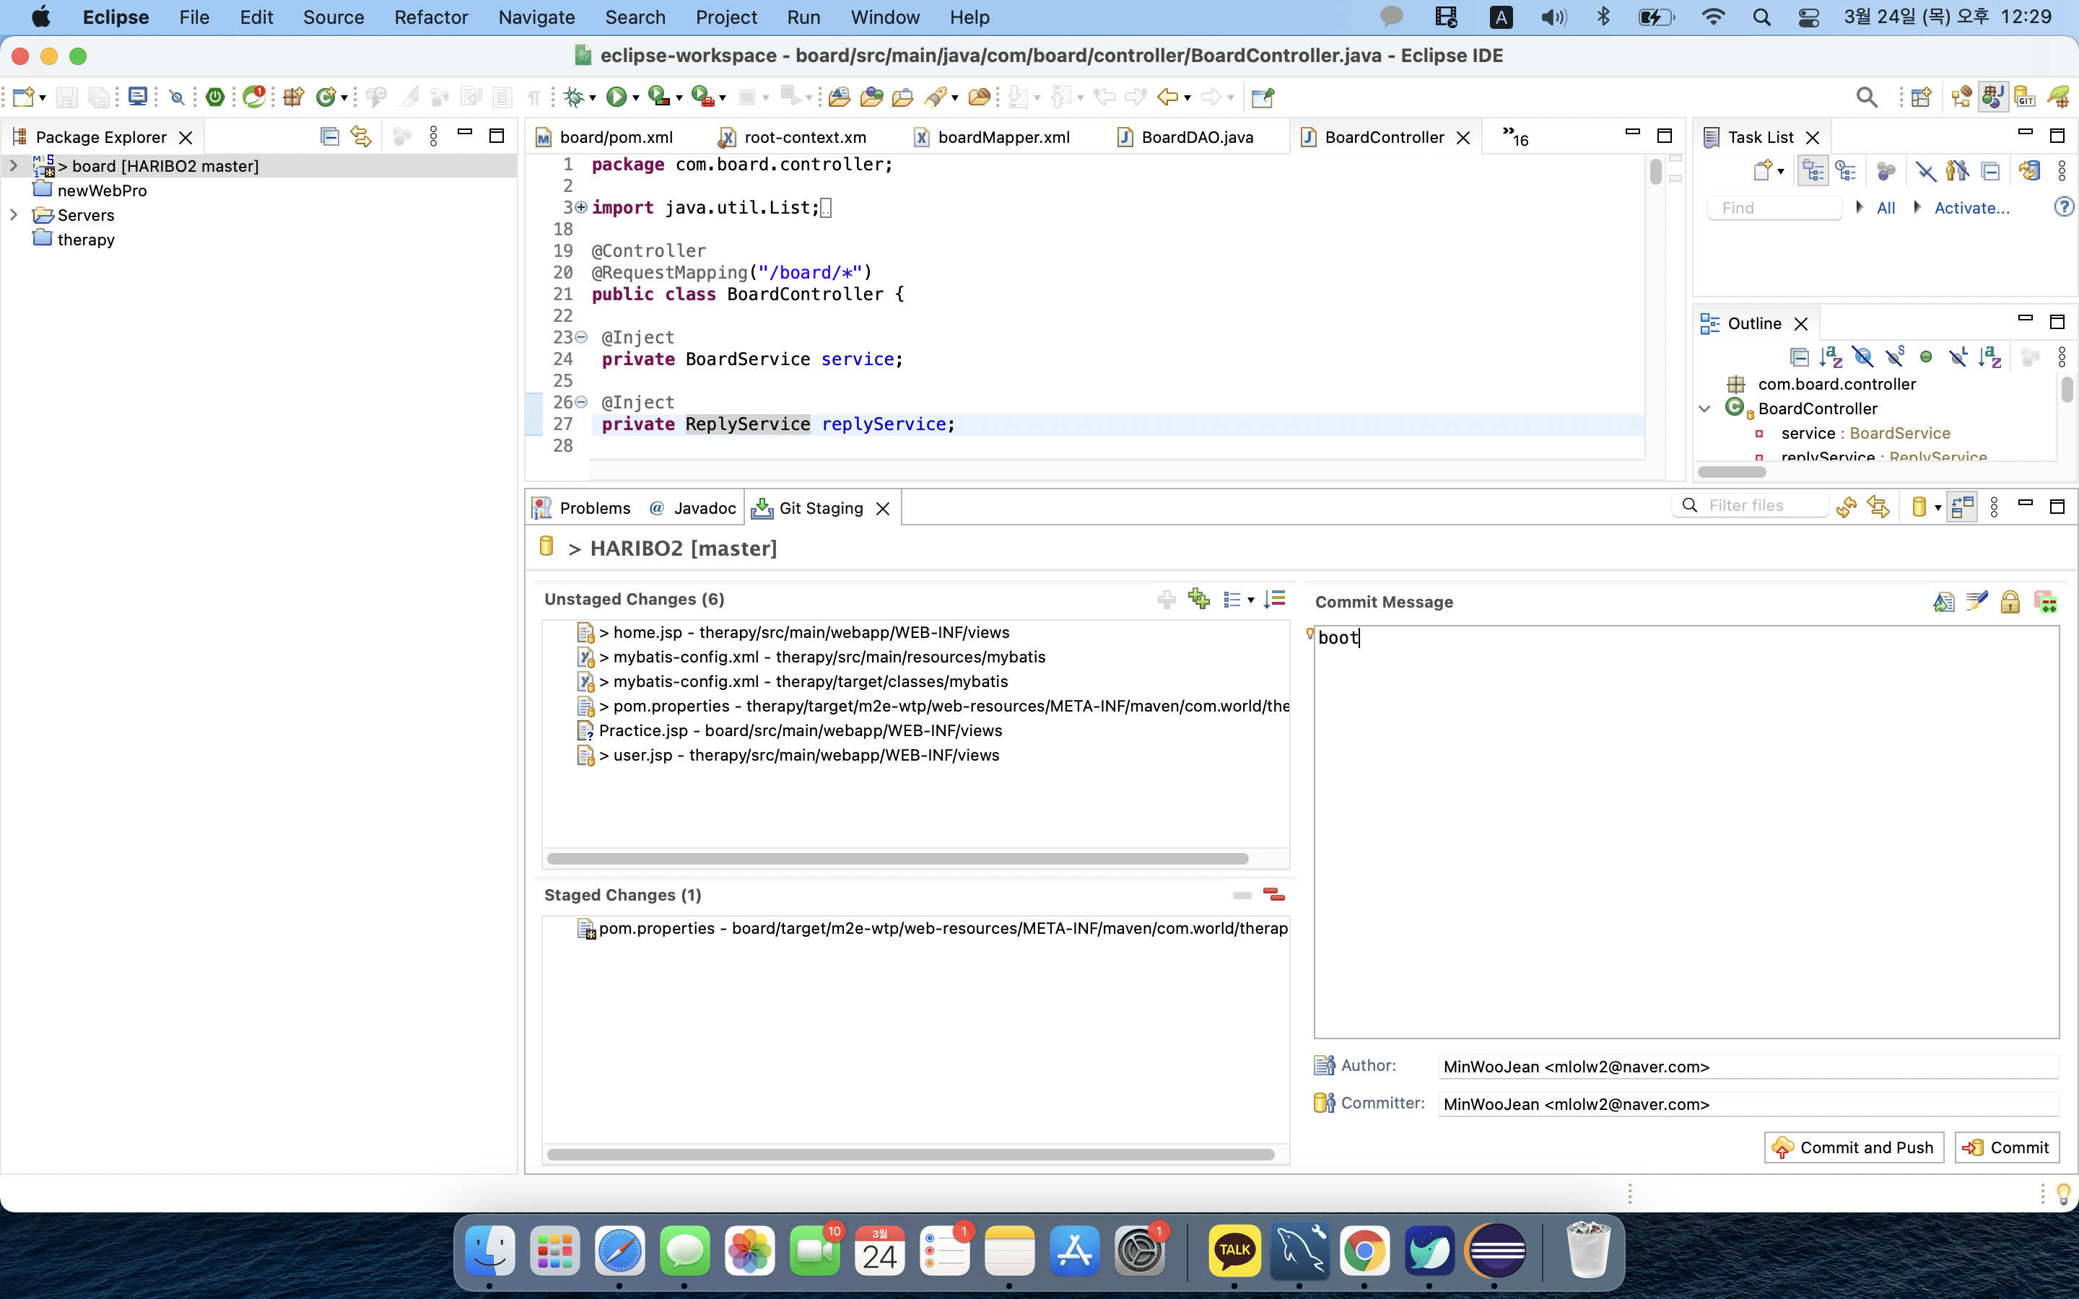Toggle Sign-off-by in commit message

click(x=1976, y=601)
